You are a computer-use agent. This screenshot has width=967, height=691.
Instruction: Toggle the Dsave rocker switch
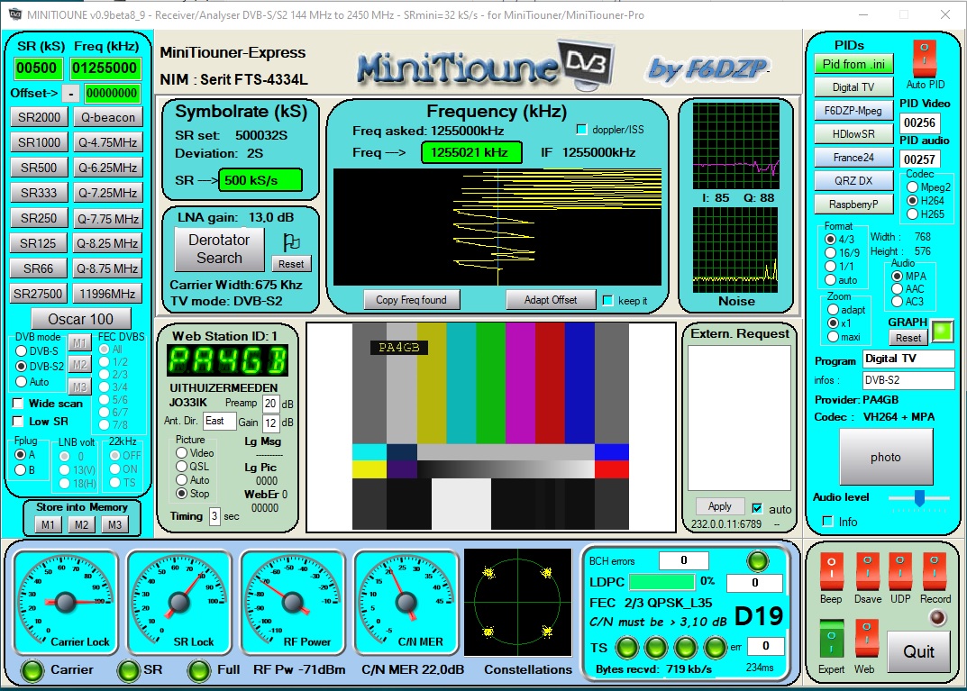[x=867, y=571]
